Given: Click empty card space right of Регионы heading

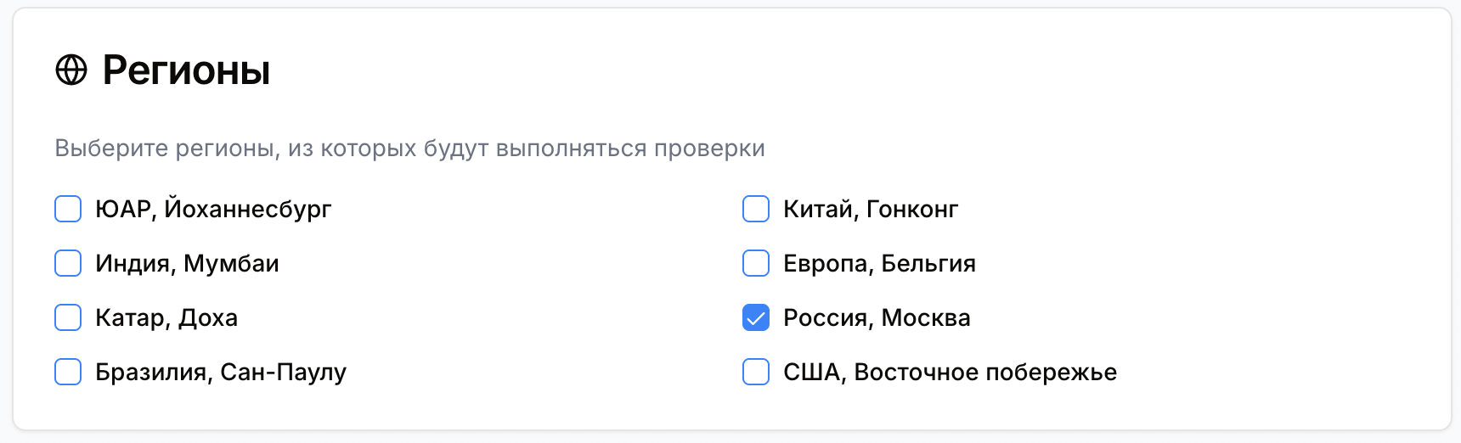Looking at the screenshot, I should (849, 70).
